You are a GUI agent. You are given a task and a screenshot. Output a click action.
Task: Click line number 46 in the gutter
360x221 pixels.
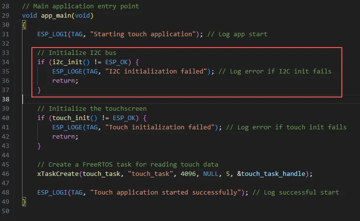click(6, 173)
